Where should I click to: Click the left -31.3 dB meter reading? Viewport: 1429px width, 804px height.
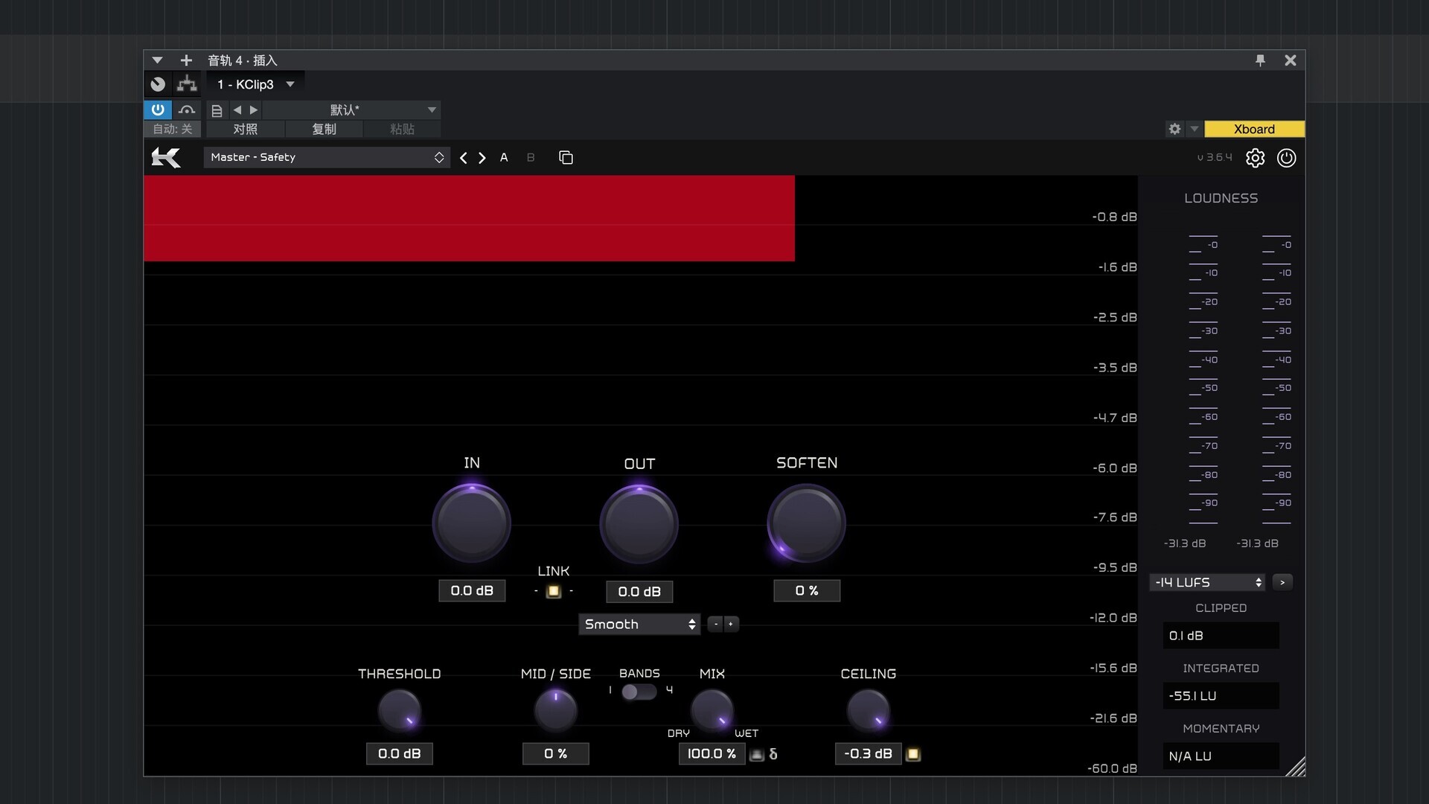[1185, 543]
